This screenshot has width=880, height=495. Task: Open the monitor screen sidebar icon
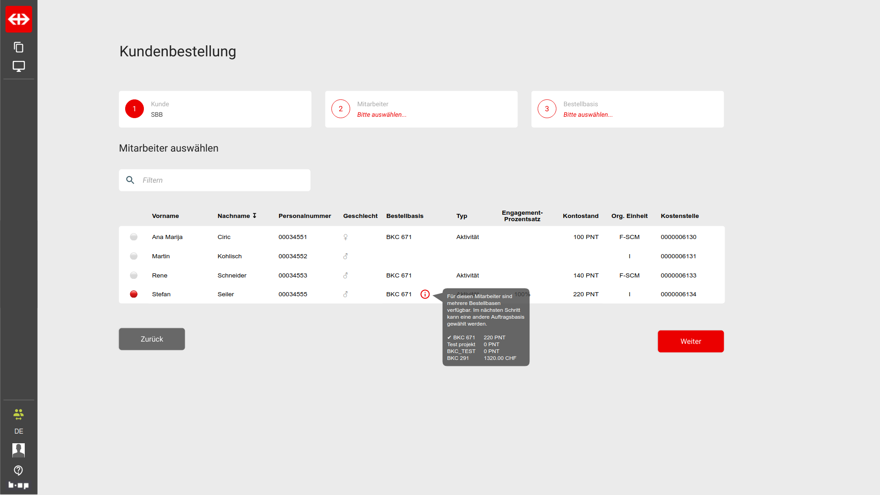point(19,66)
